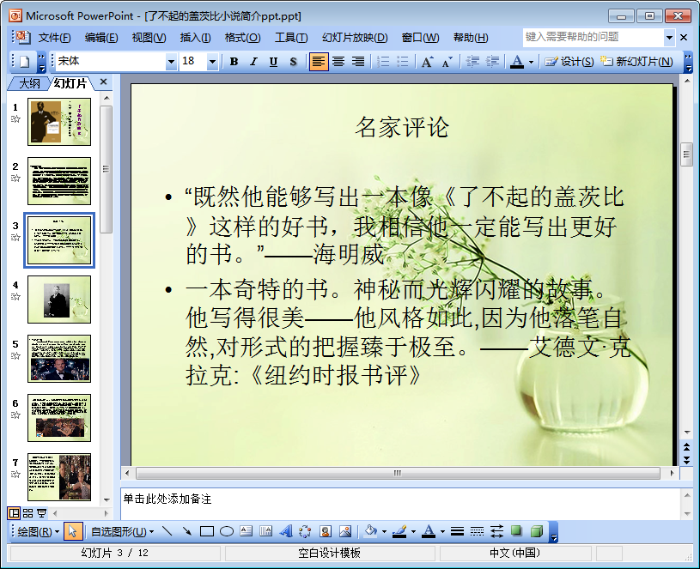Image resolution: width=700 pixels, height=569 pixels.
Task: Toggle Bold formatting
Action: click(234, 62)
